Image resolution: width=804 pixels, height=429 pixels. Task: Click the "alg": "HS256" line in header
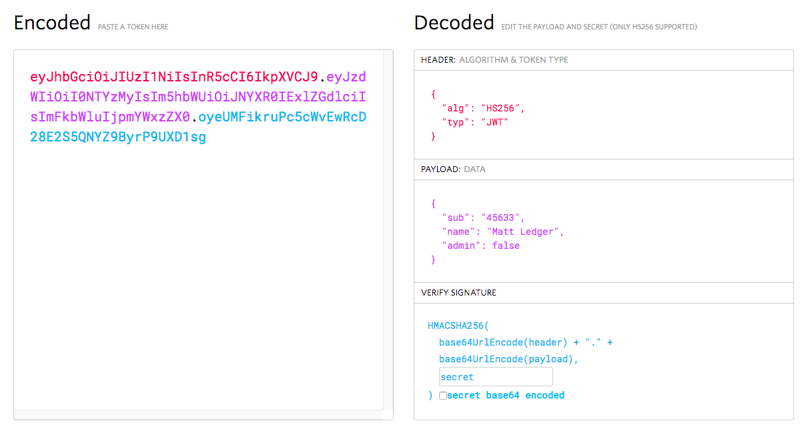tap(483, 108)
